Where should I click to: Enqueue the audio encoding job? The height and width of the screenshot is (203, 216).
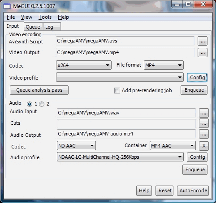coord(195,169)
